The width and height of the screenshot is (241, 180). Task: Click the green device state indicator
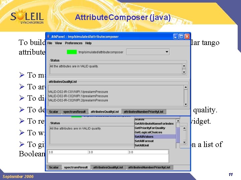(x=72, y=52)
